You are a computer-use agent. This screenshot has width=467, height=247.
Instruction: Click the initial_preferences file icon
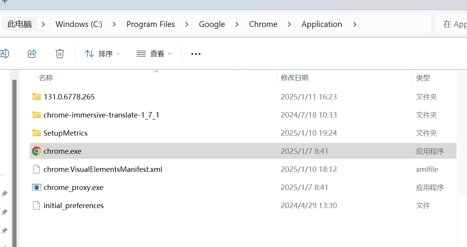point(37,205)
